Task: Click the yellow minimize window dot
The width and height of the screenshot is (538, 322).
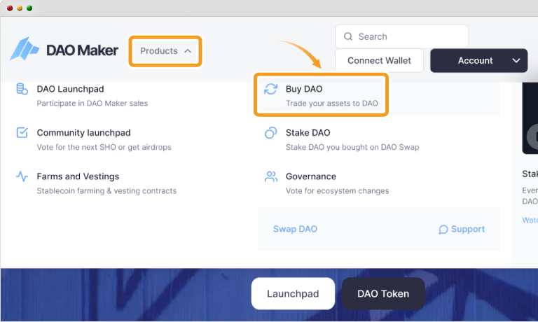Action: point(20,8)
